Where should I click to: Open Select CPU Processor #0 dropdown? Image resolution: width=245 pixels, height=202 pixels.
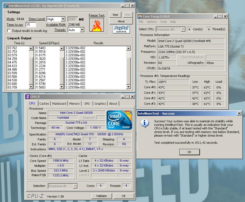tap(183, 29)
